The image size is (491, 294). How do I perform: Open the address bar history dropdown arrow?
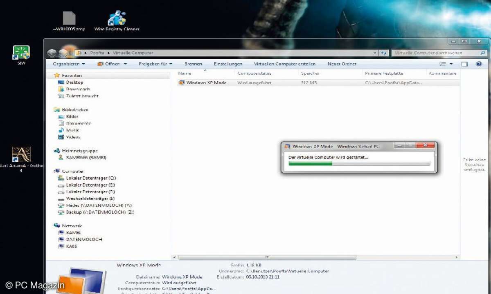(x=375, y=53)
